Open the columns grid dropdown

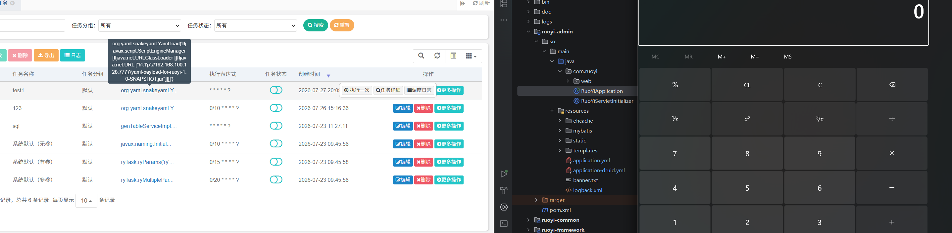[x=471, y=56]
